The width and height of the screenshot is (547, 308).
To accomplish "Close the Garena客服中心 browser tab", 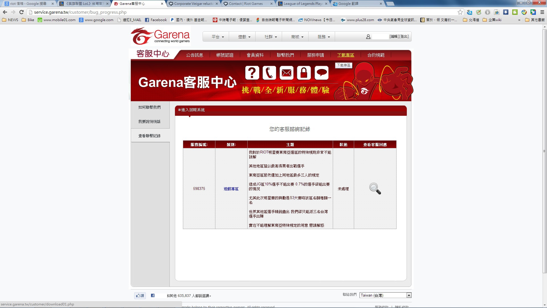I will 162,4.
